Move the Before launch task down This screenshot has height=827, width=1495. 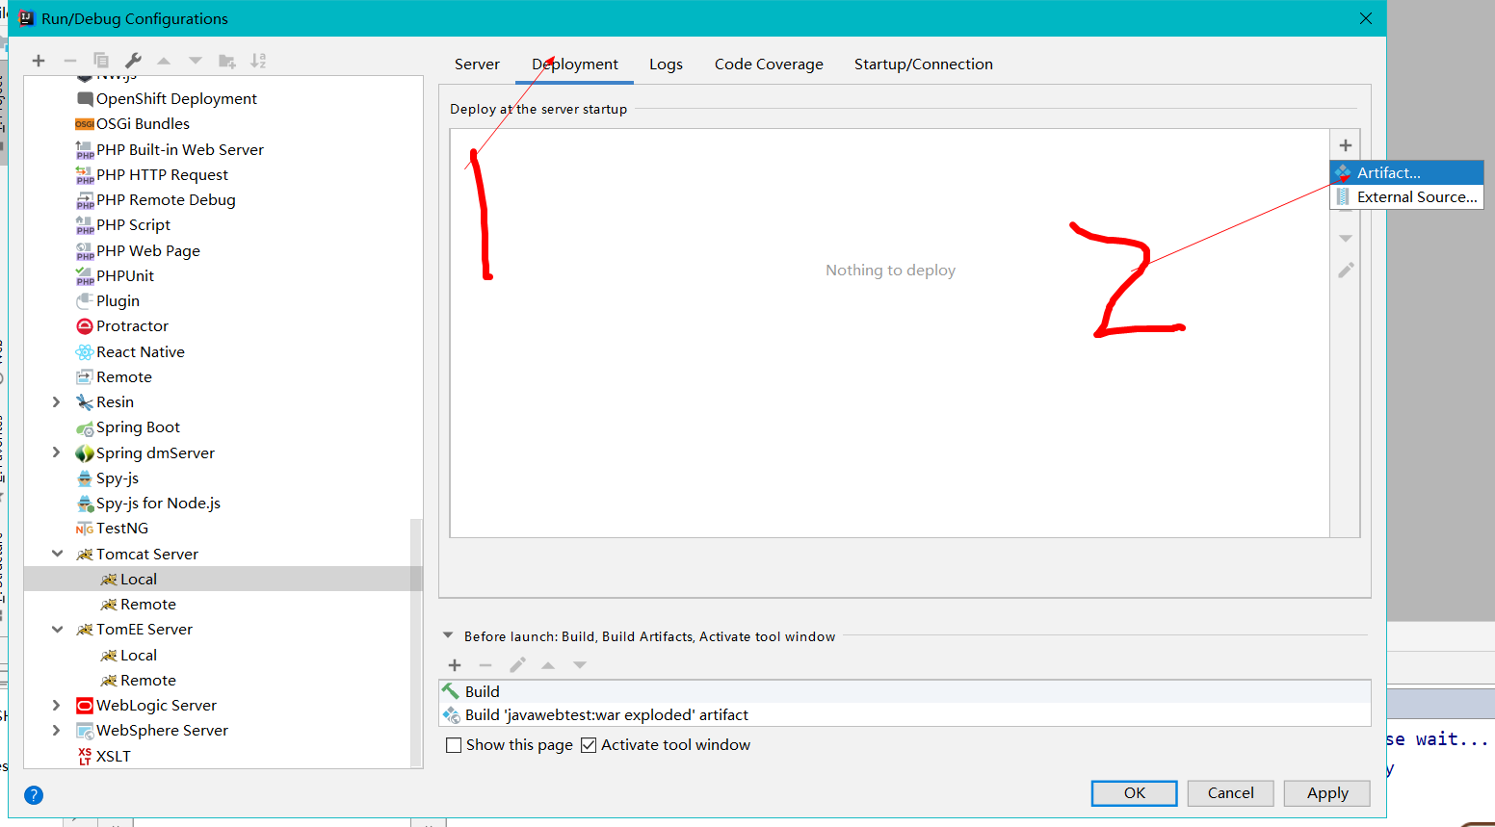pos(580,665)
